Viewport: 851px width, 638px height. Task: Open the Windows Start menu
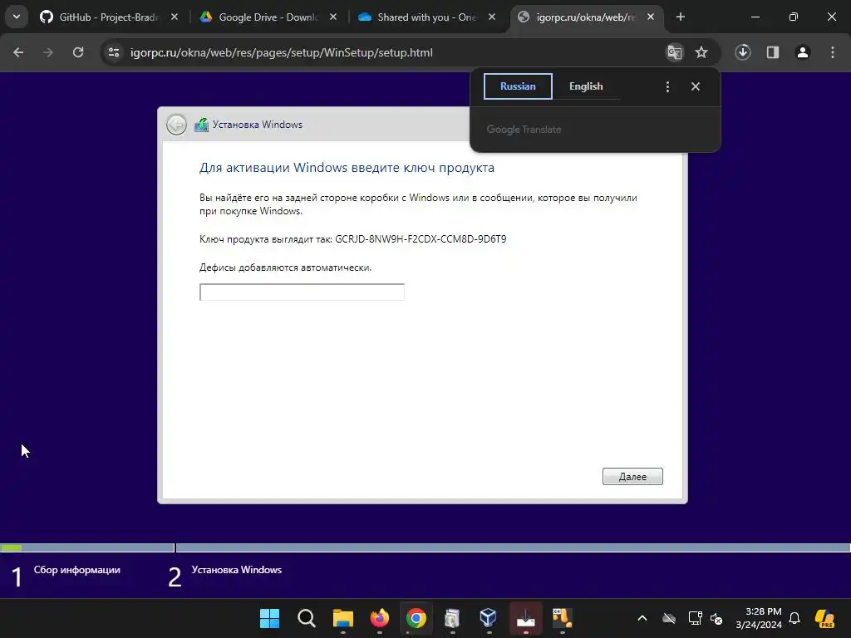269,618
